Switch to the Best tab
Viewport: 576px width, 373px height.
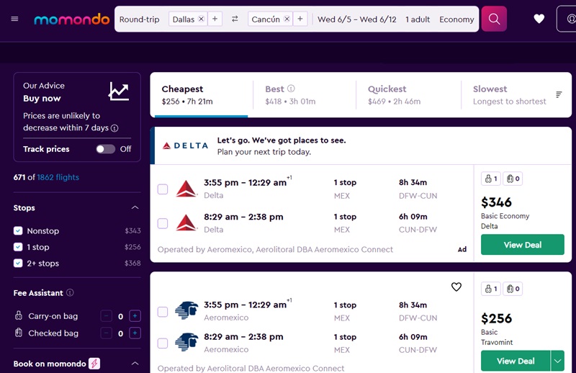[x=305, y=95]
